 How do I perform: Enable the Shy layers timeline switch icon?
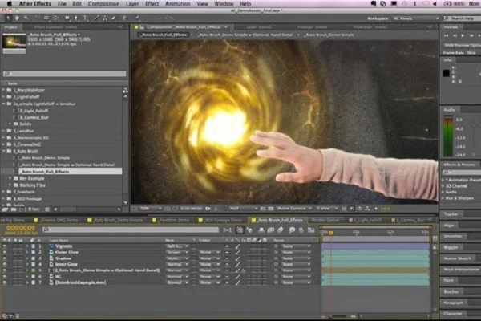point(261,230)
